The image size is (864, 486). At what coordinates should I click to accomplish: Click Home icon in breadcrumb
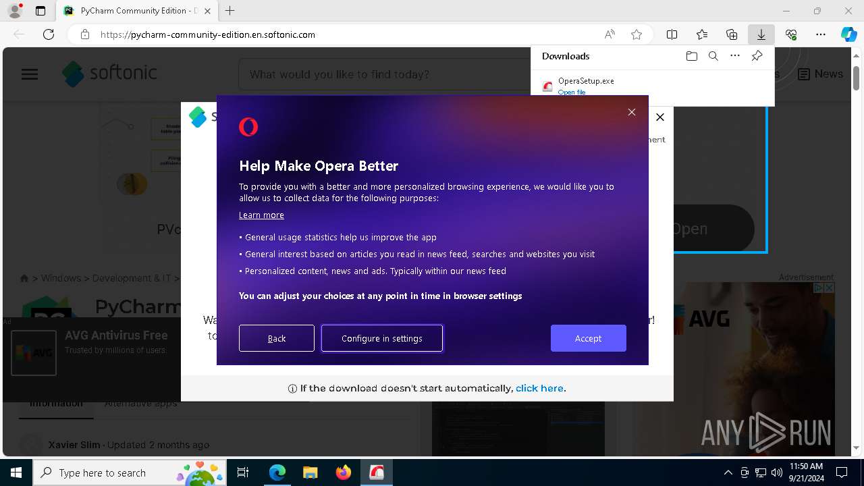pos(24,278)
